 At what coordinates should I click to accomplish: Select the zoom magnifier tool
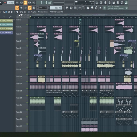pyautogui.click(x=22, y=12)
